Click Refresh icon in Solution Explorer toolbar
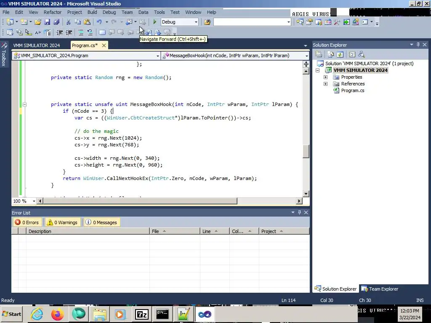This screenshot has width=431, height=323. (x=340, y=54)
